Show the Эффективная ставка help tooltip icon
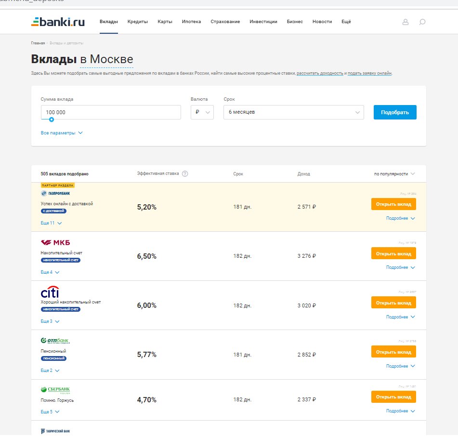Image resolution: width=458 pixels, height=437 pixels. pyautogui.click(x=185, y=173)
